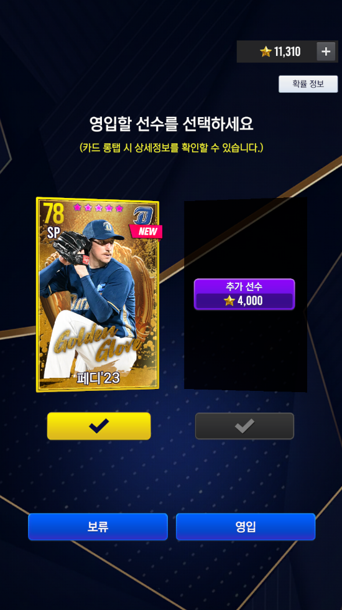Tap the star icon beside 4,000
The image size is (342, 610).
(229, 301)
